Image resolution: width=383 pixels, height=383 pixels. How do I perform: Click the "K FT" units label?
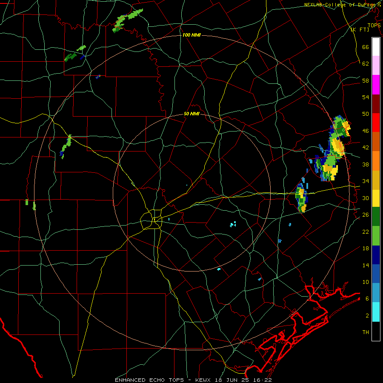point(360,30)
